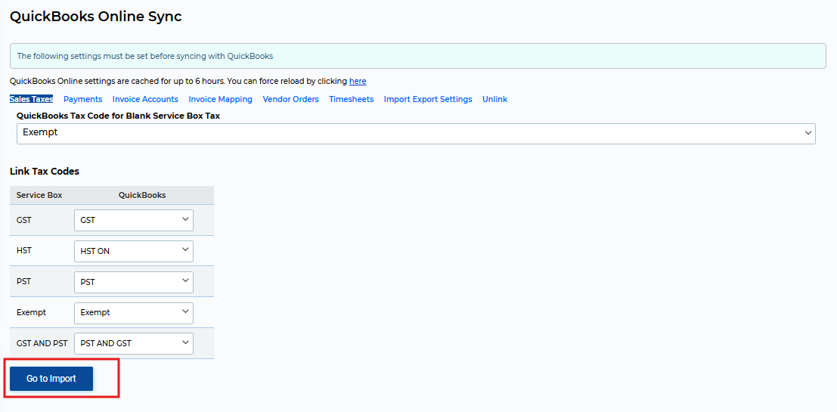Click the 'Link Tax Codes' heading

[45, 172]
